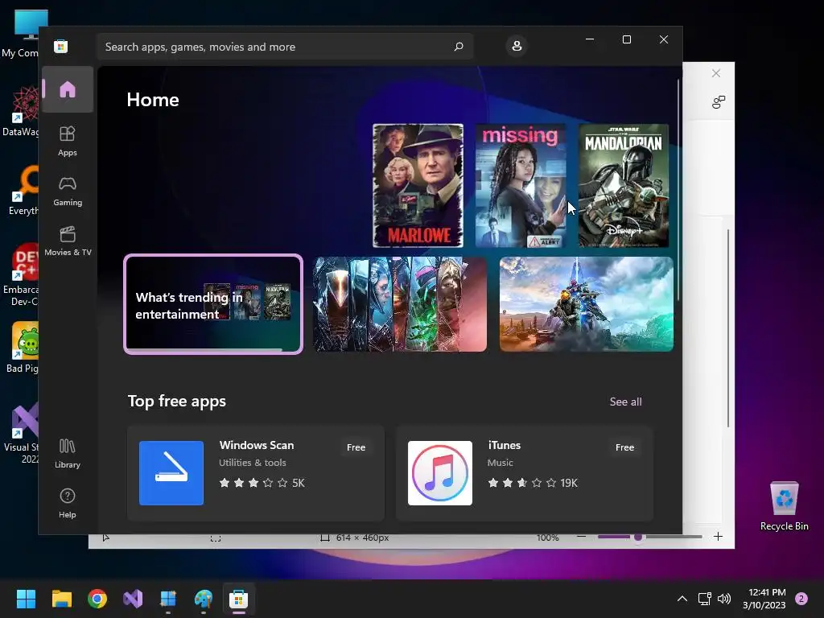Open the Halo landscape banner card
This screenshot has height=618, width=824.
coord(586,304)
